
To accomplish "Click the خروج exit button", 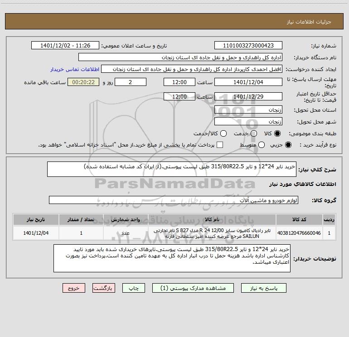I will click(x=74, y=288).
